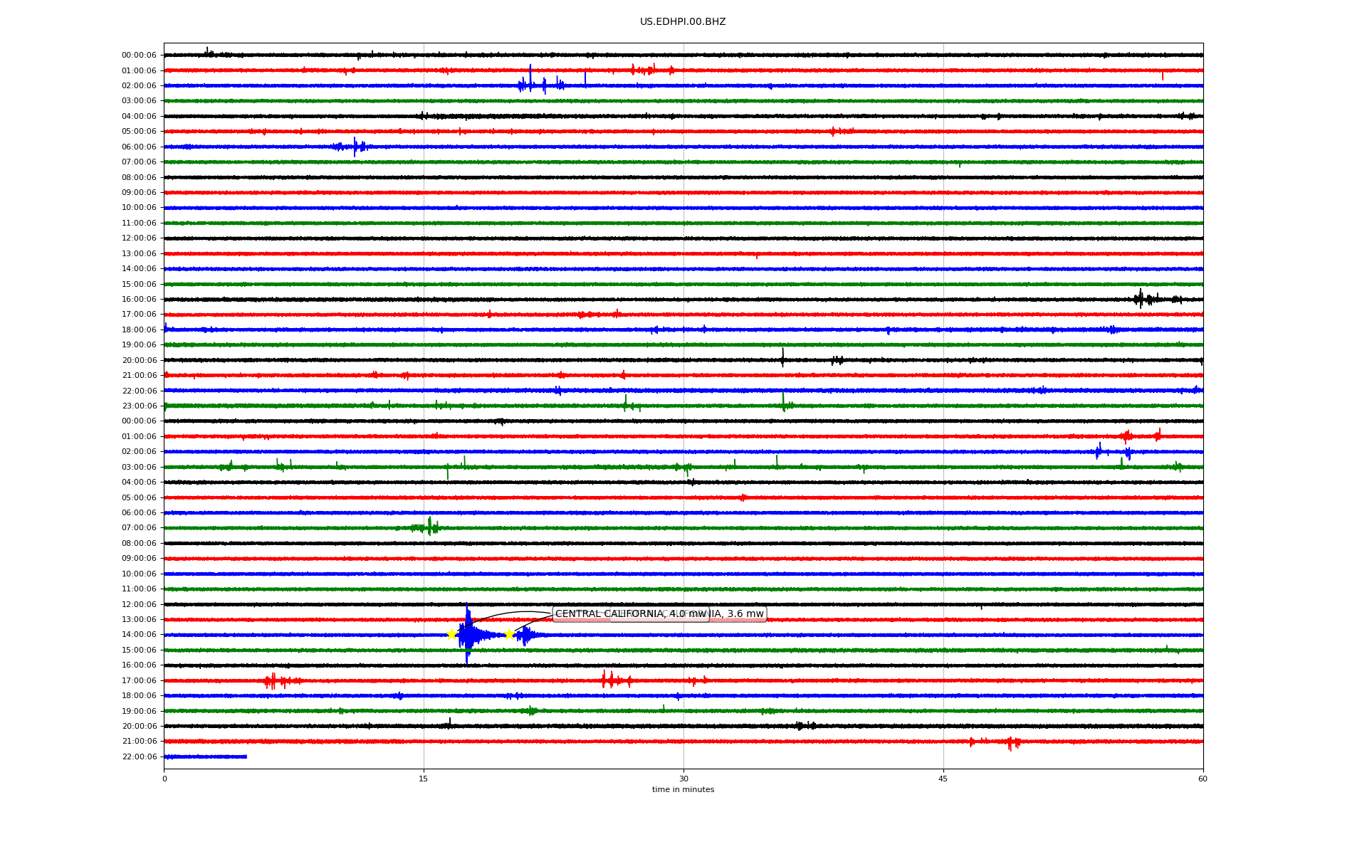Click the large blue earthquake waveform burst
1367x854 pixels.
pos(468,634)
